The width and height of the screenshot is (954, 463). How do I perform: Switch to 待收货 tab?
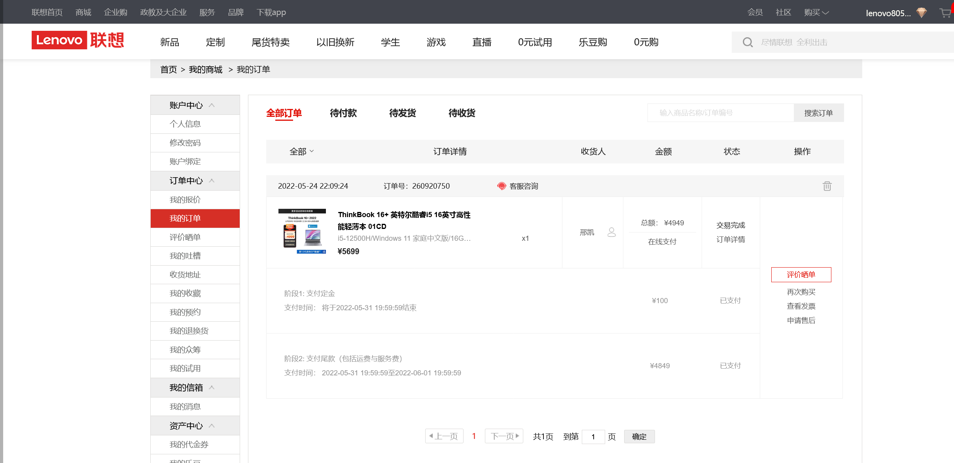coord(462,113)
